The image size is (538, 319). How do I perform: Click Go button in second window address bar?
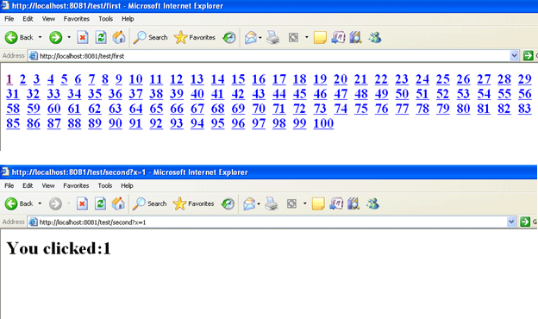525,222
